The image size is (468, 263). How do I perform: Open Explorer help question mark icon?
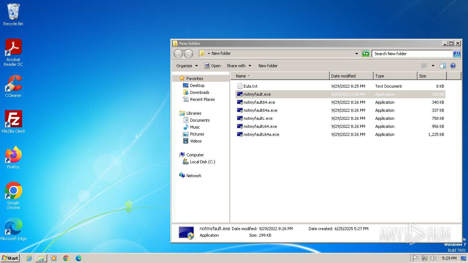[x=453, y=66]
